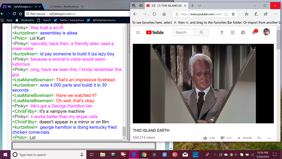Go to Chrome home page
Image resolution: width=282 pixels, height=159 pixels.
pos(20,14)
